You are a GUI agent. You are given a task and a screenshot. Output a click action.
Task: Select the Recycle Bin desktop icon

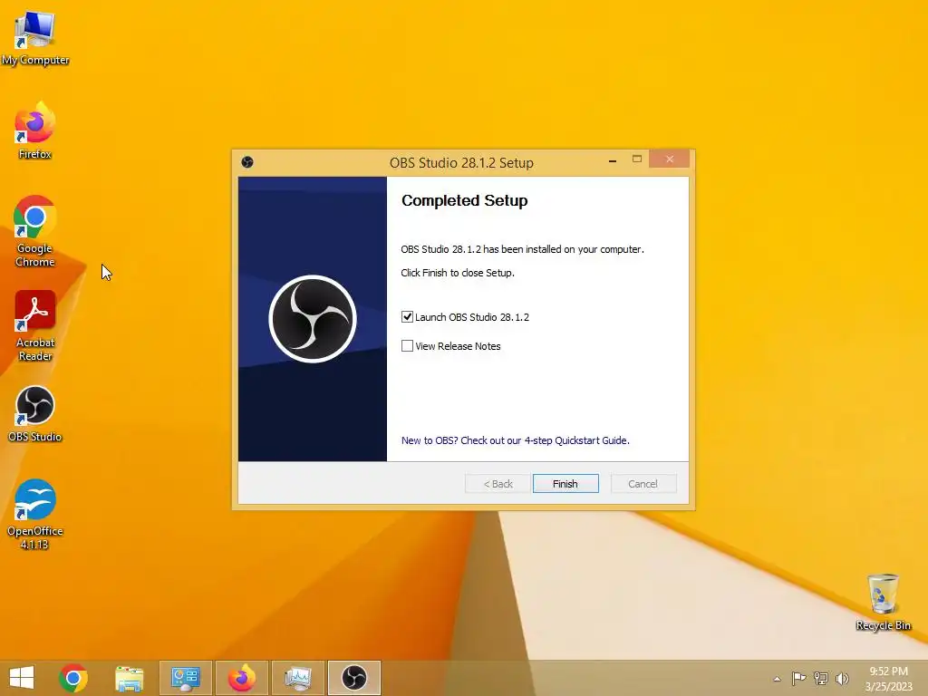pyautogui.click(x=883, y=602)
